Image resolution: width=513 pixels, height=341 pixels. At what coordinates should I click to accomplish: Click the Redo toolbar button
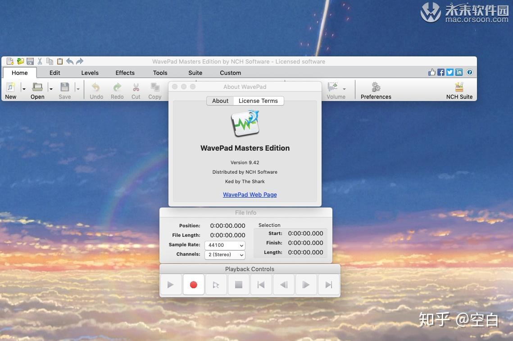pos(117,91)
